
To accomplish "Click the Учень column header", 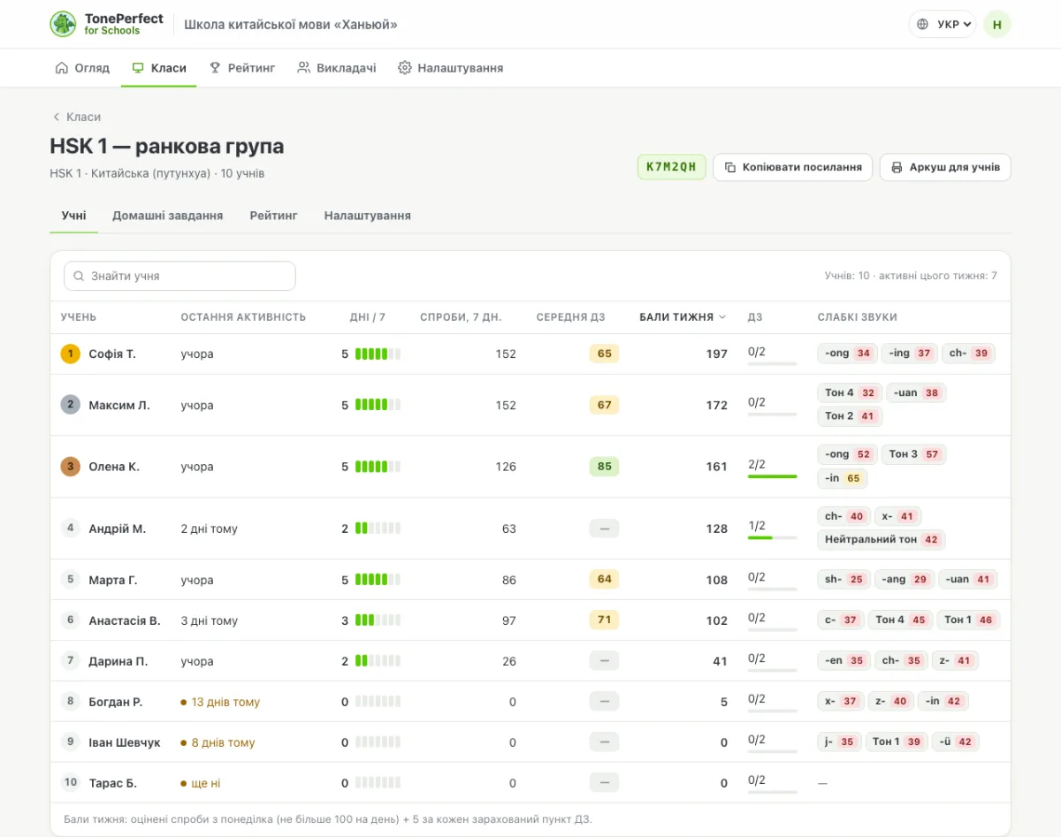I will click(x=79, y=317).
